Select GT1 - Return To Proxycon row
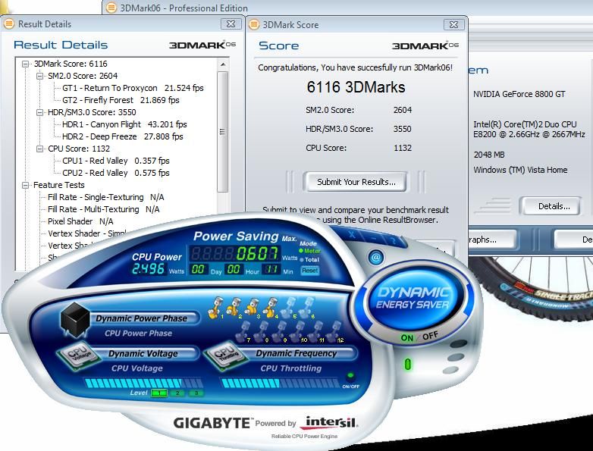The width and height of the screenshot is (593, 451). click(x=133, y=88)
